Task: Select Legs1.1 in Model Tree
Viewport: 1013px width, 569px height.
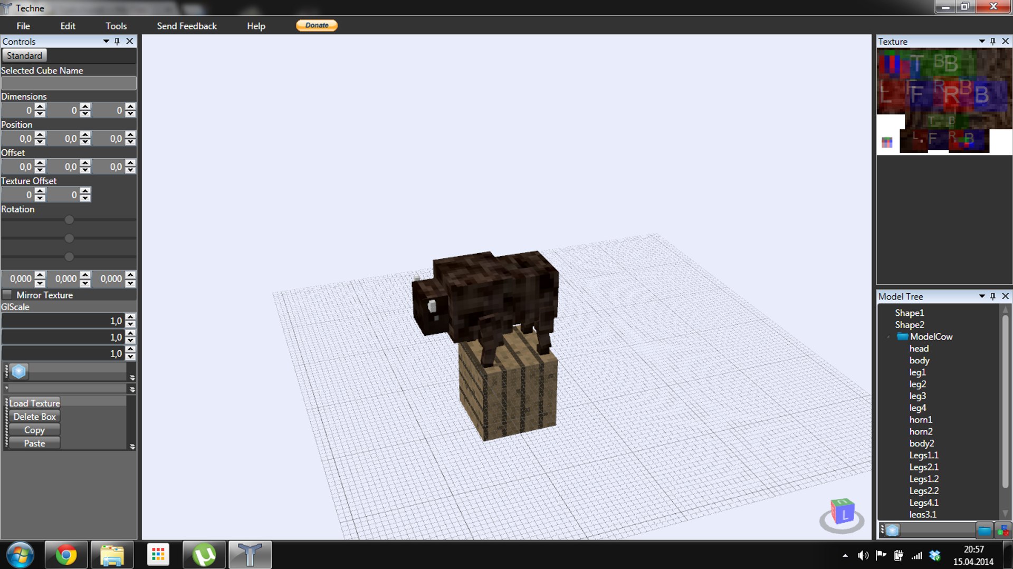Action: point(924,455)
